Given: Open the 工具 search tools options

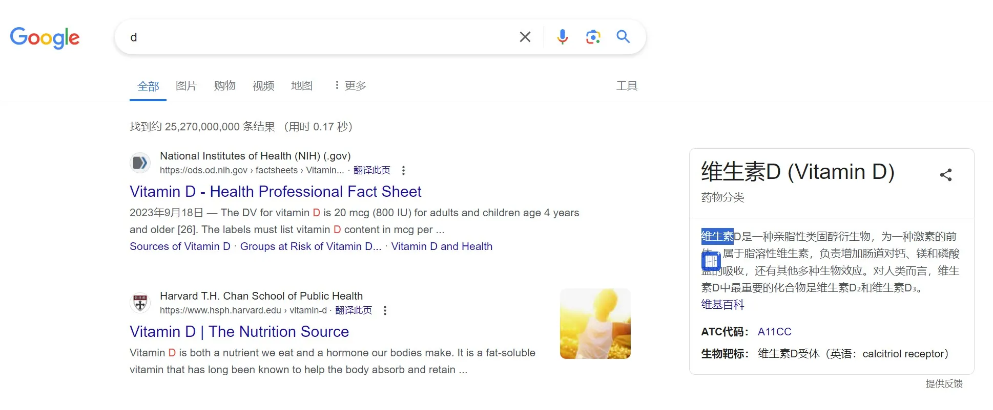Looking at the screenshot, I should (x=626, y=85).
